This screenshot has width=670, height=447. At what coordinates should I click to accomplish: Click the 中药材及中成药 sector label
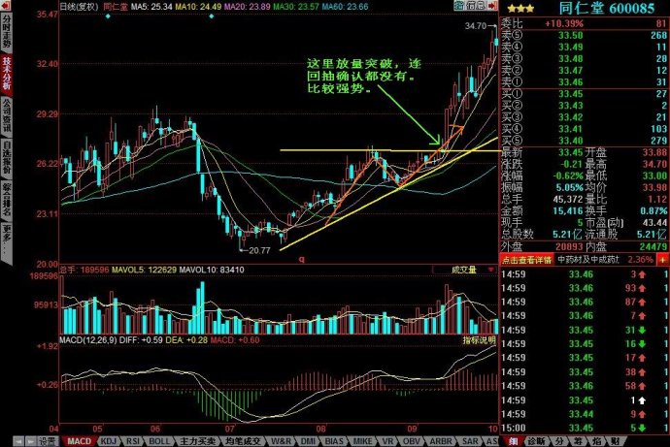(588, 259)
